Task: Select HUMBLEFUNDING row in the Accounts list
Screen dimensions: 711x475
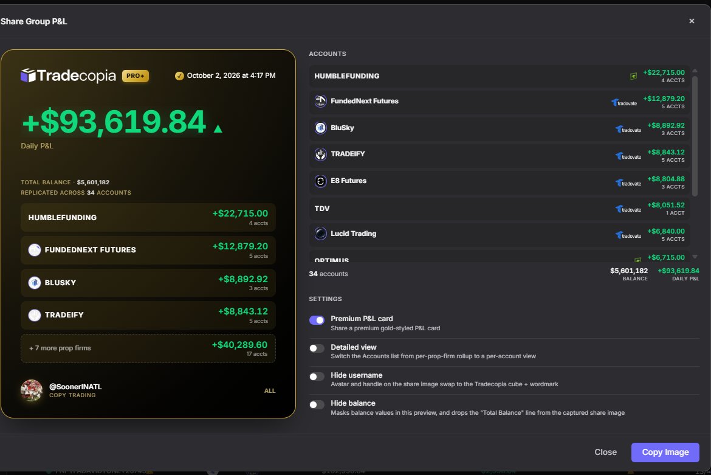Action: click(x=500, y=76)
